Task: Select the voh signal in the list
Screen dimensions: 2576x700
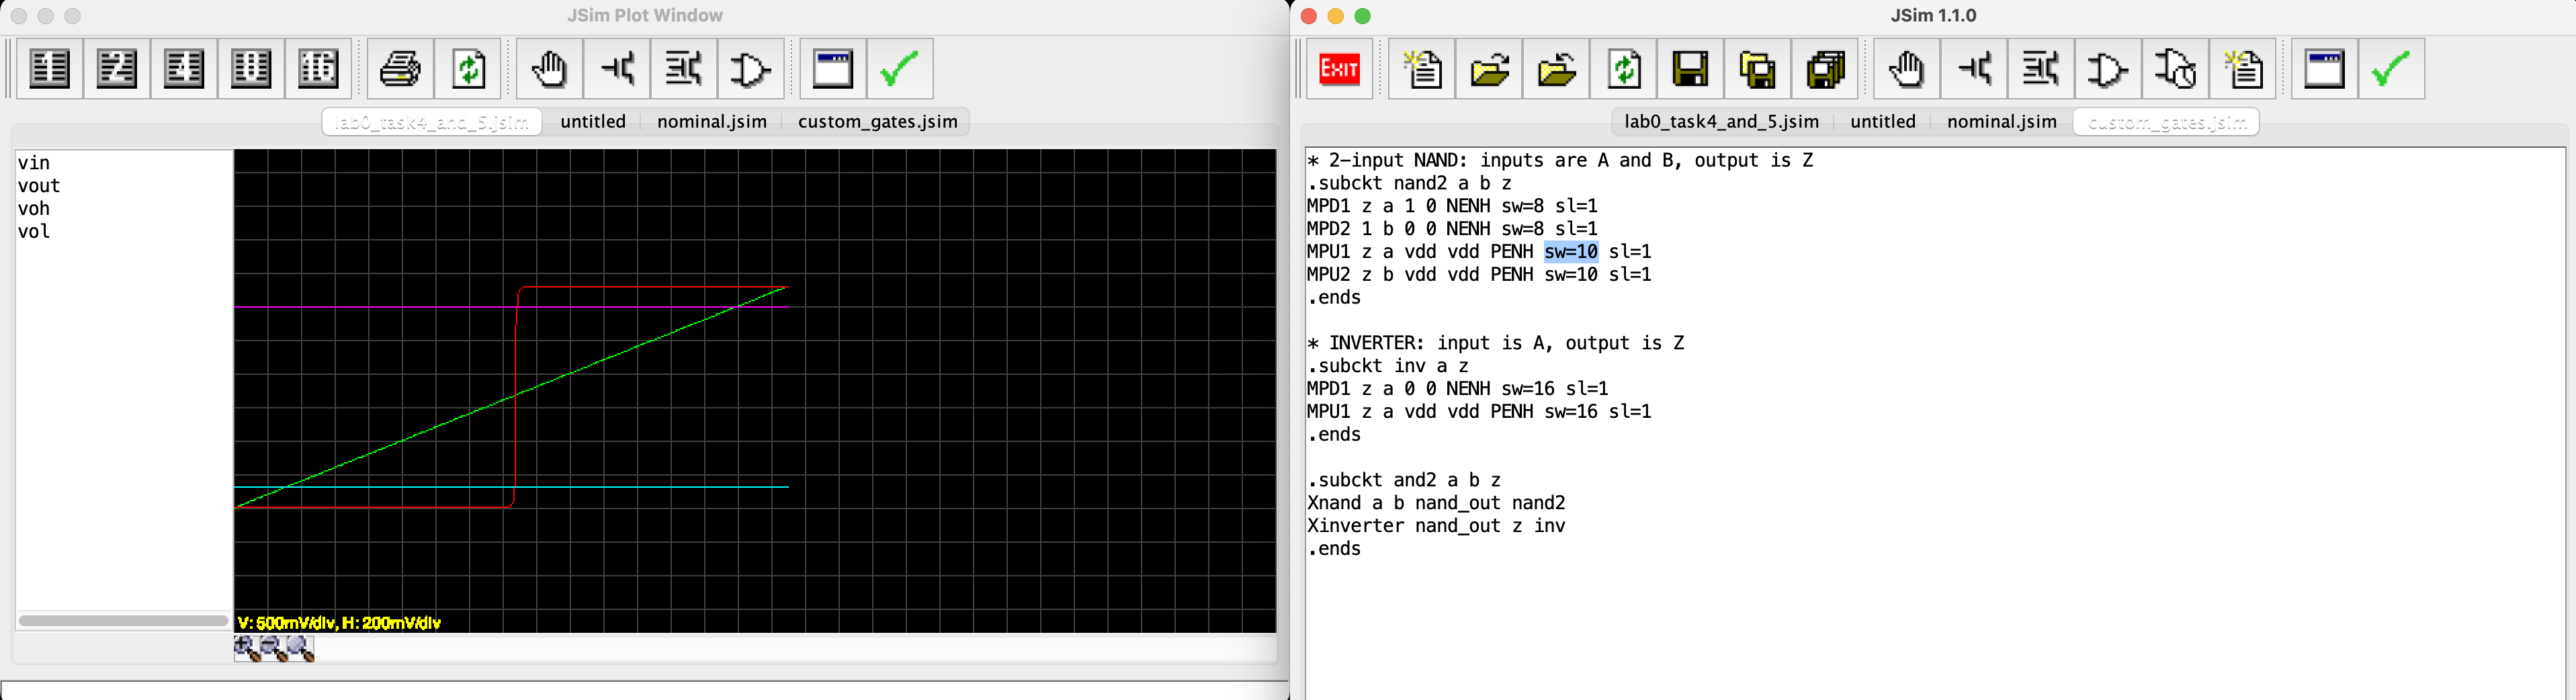Action: 34,209
